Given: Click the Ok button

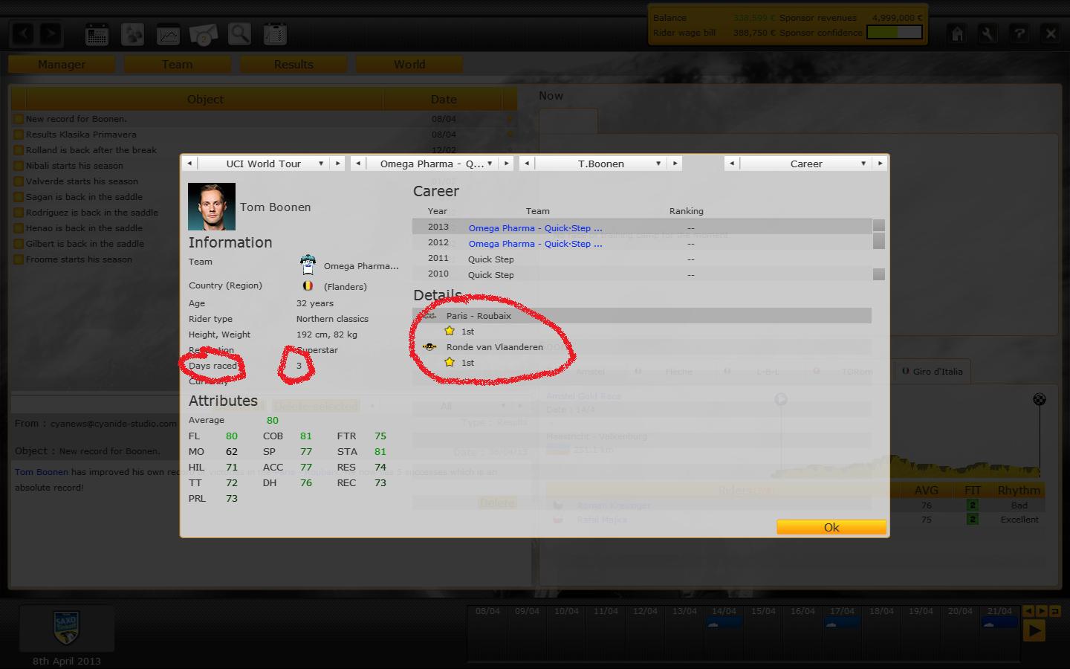Looking at the screenshot, I should tap(831, 527).
